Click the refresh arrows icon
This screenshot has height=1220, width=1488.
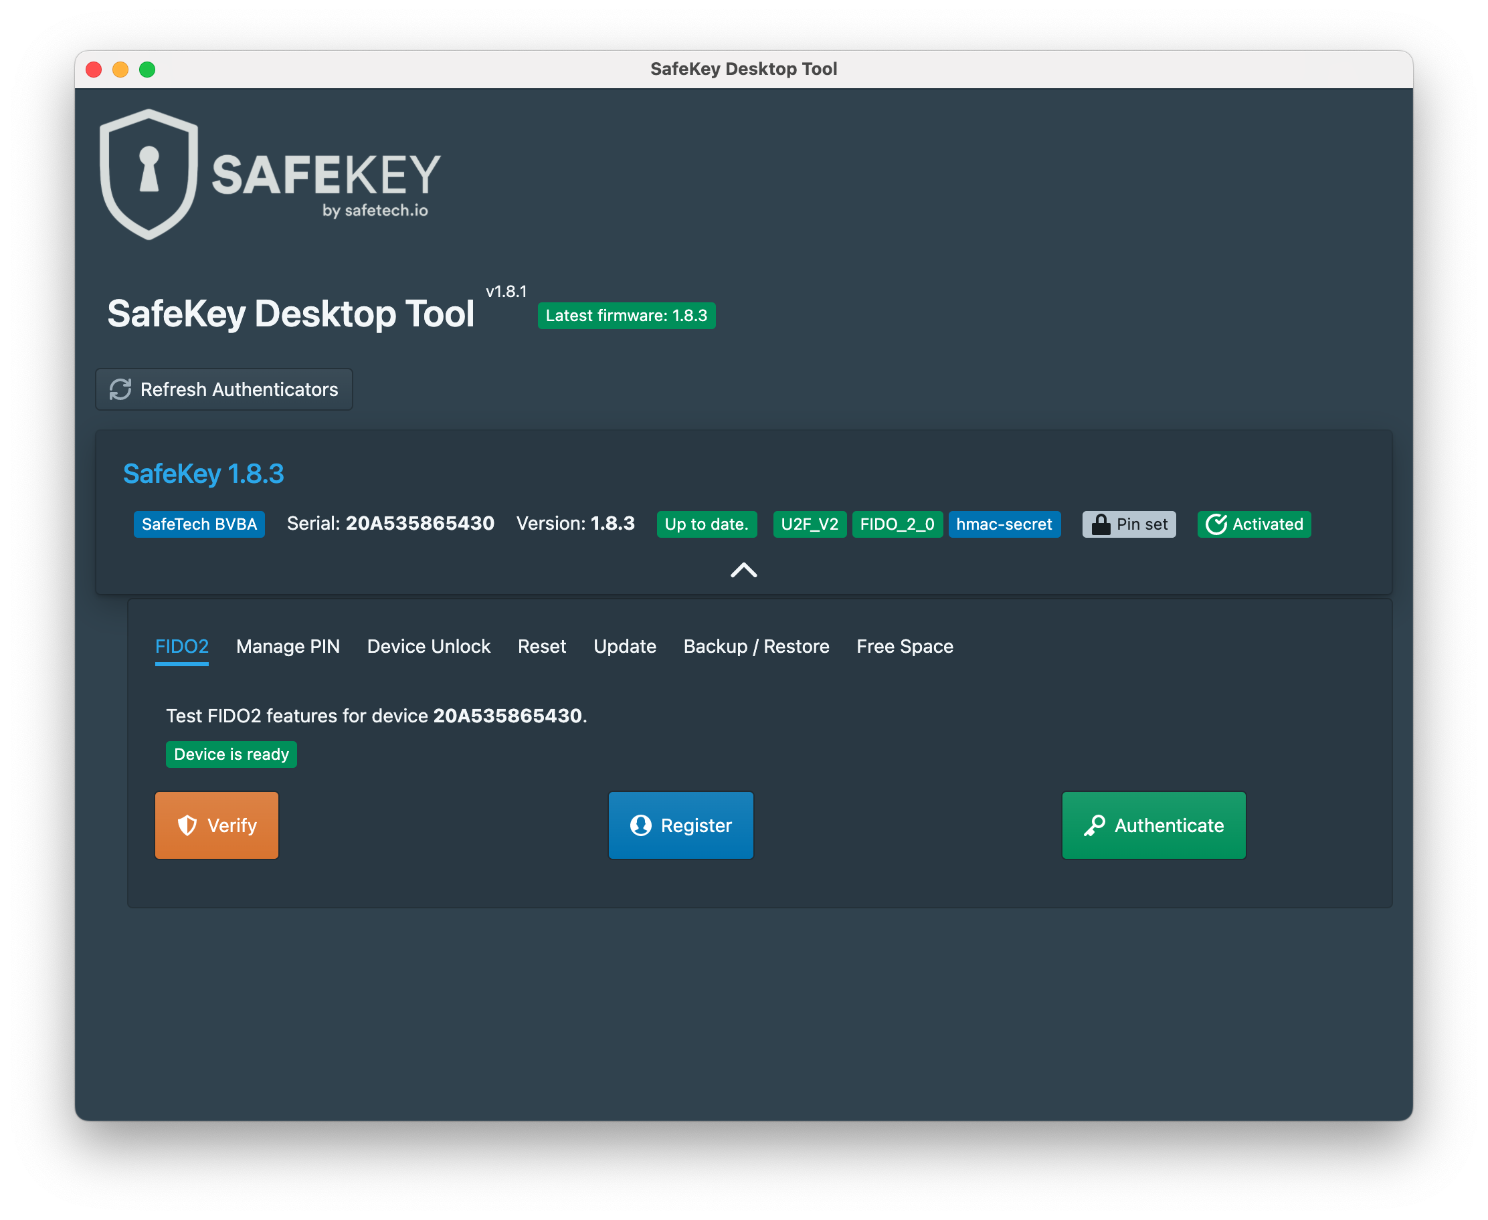120,389
